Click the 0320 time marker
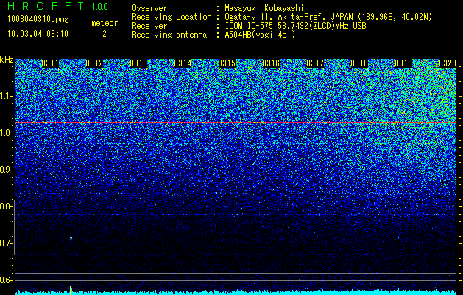Screen dimensions: 463x295 [448, 63]
